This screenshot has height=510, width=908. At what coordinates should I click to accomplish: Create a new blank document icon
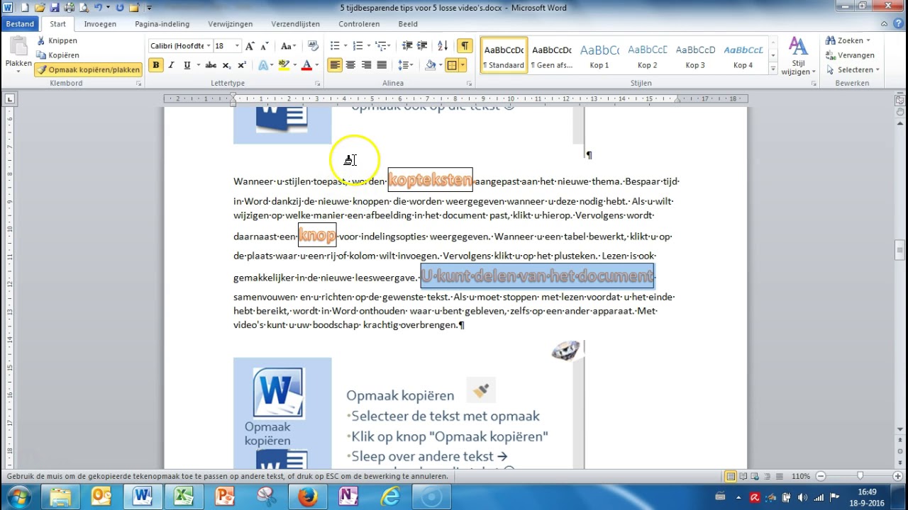tap(25, 8)
